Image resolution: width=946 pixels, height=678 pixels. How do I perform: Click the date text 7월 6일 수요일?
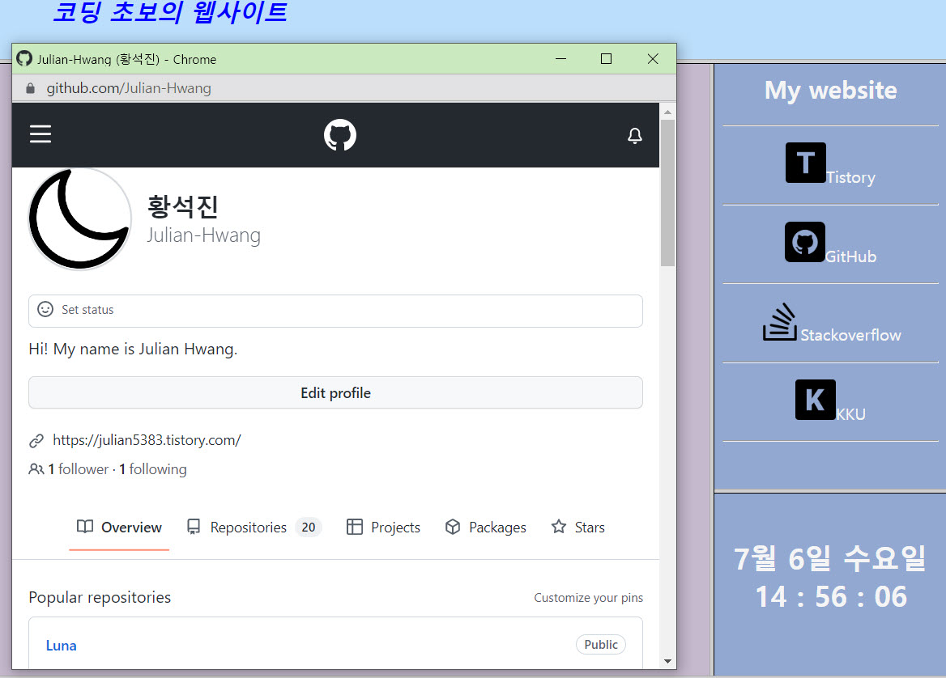[829, 558]
